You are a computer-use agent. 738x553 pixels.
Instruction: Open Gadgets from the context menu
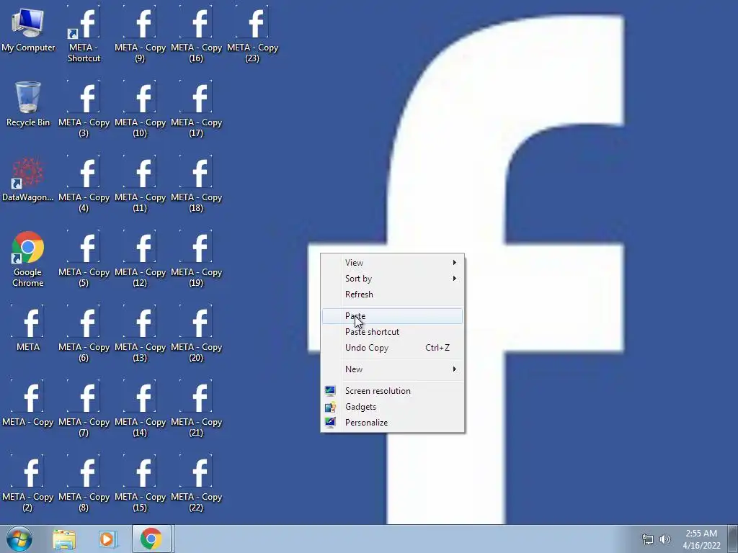coord(392,407)
